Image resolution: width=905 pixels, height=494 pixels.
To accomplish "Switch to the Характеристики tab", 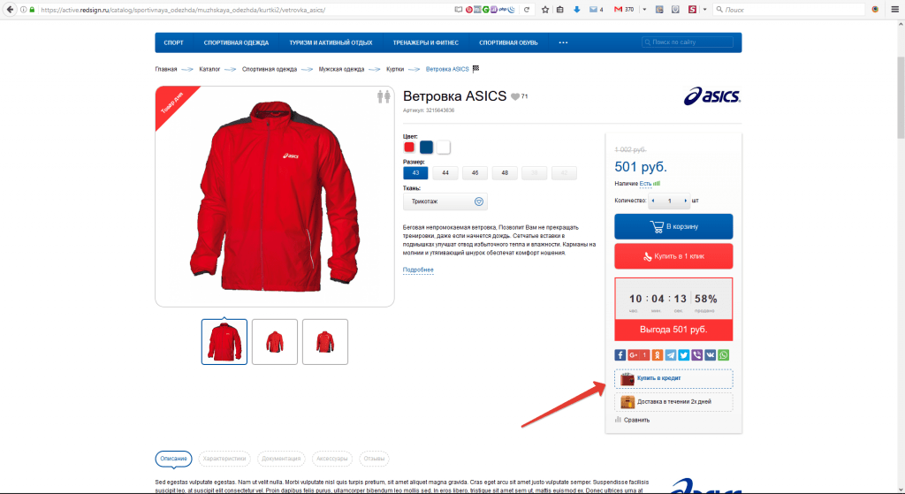I will point(224,459).
